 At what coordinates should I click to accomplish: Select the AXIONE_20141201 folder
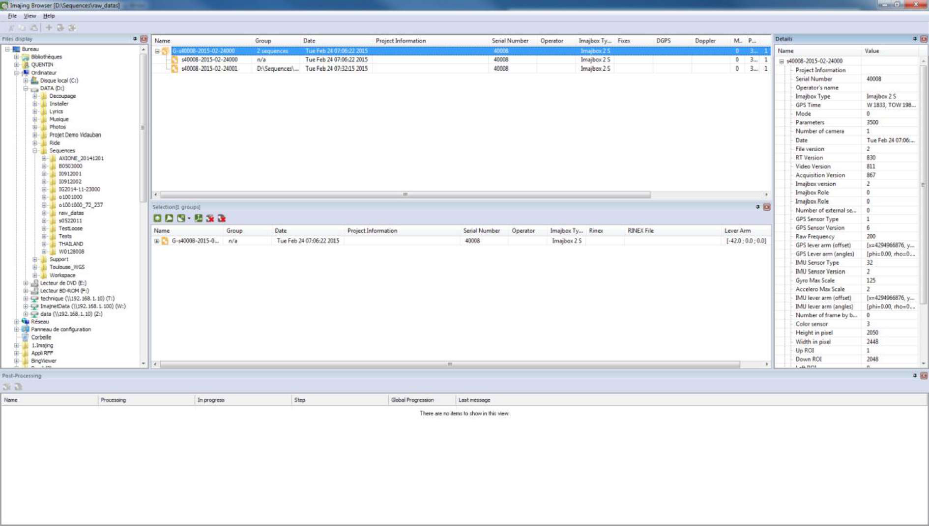pos(81,159)
